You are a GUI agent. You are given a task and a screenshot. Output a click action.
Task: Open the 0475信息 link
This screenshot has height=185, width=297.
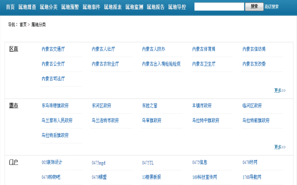click(199, 163)
